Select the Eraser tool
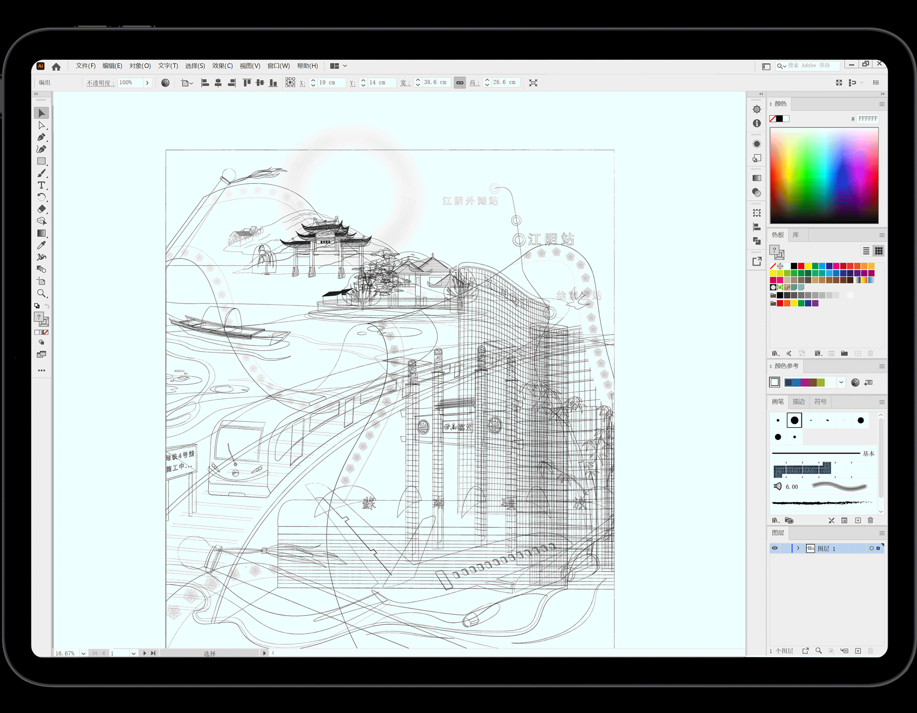 point(42,209)
